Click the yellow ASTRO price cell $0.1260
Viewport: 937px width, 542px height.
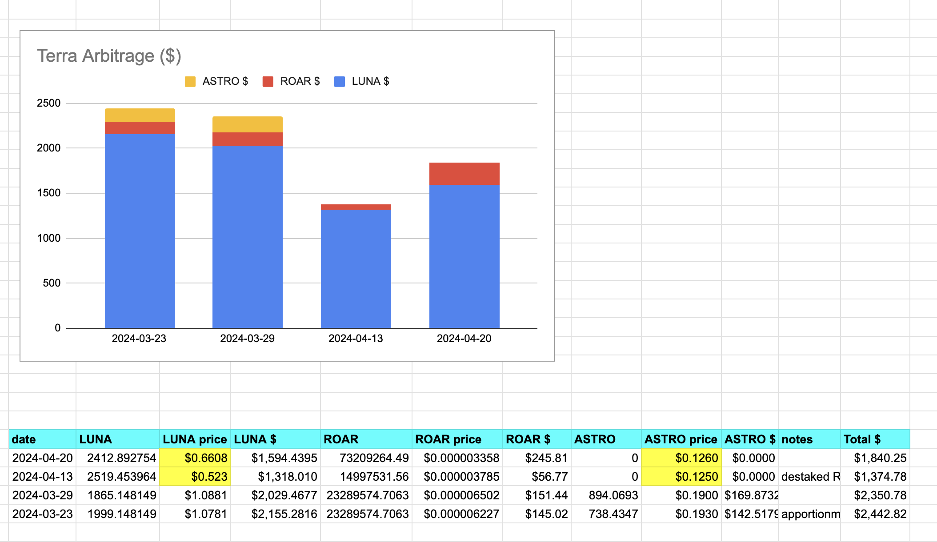point(681,458)
